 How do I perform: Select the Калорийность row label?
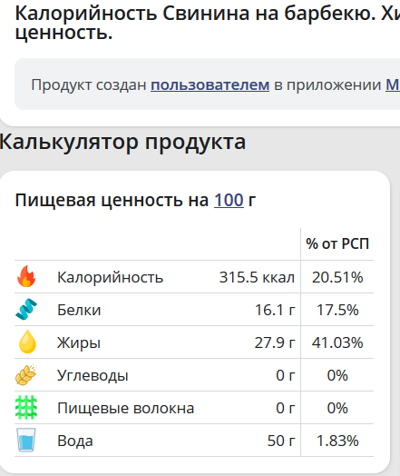pyautogui.click(x=111, y=277)
